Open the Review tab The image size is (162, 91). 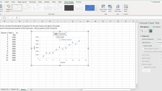[x=47, y=2]
